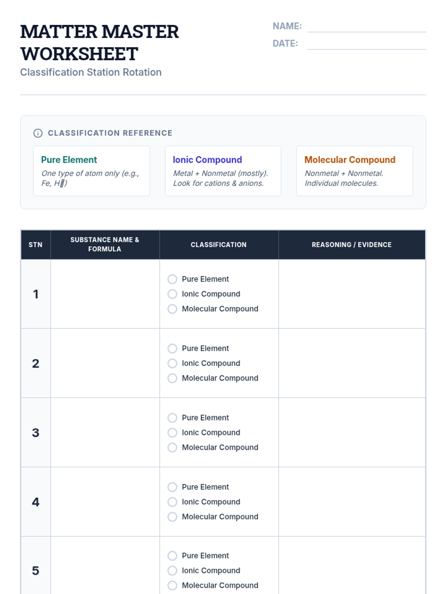Click station 1 substance name cell
Viewport: 446px width, 594px height.
pyautogui.click(x=105, y=294)
